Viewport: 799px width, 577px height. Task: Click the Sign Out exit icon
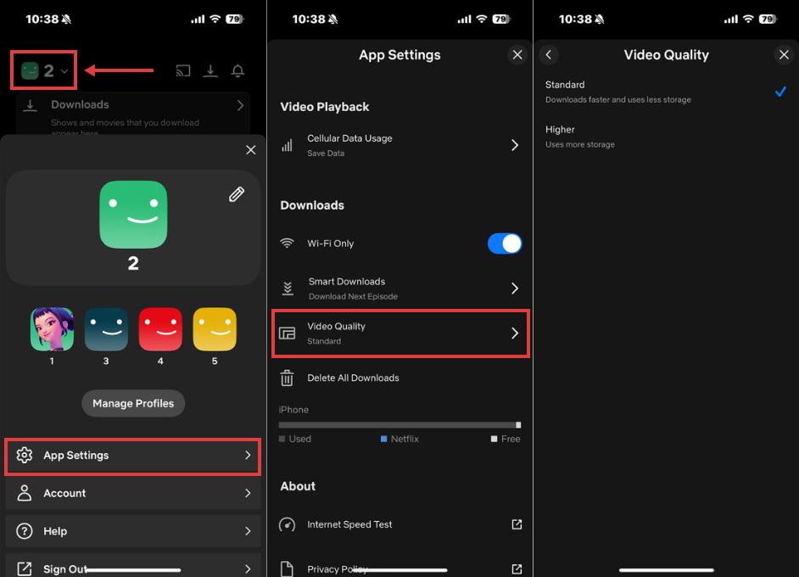pyautogui.click(x=24, y=569)
